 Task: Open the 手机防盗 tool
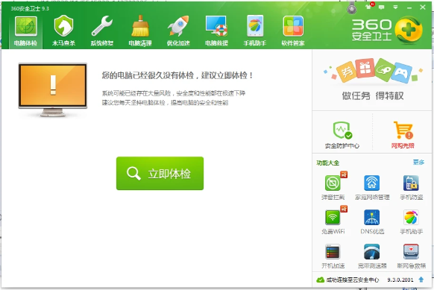(412, 187)
